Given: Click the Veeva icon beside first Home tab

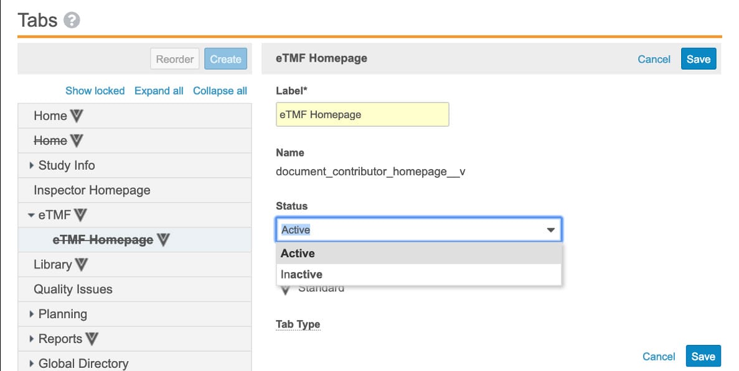Looking at the screenshot, I should (77, 116).
